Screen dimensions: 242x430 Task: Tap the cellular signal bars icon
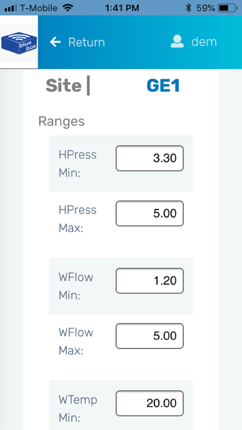pyautogui.click(x=11, y=8)
